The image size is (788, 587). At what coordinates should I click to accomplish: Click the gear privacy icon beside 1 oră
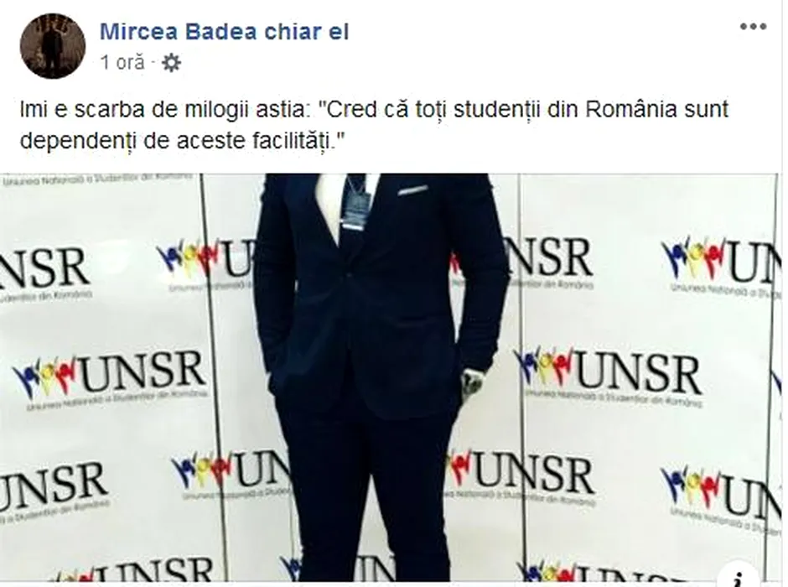click(171, 63)
